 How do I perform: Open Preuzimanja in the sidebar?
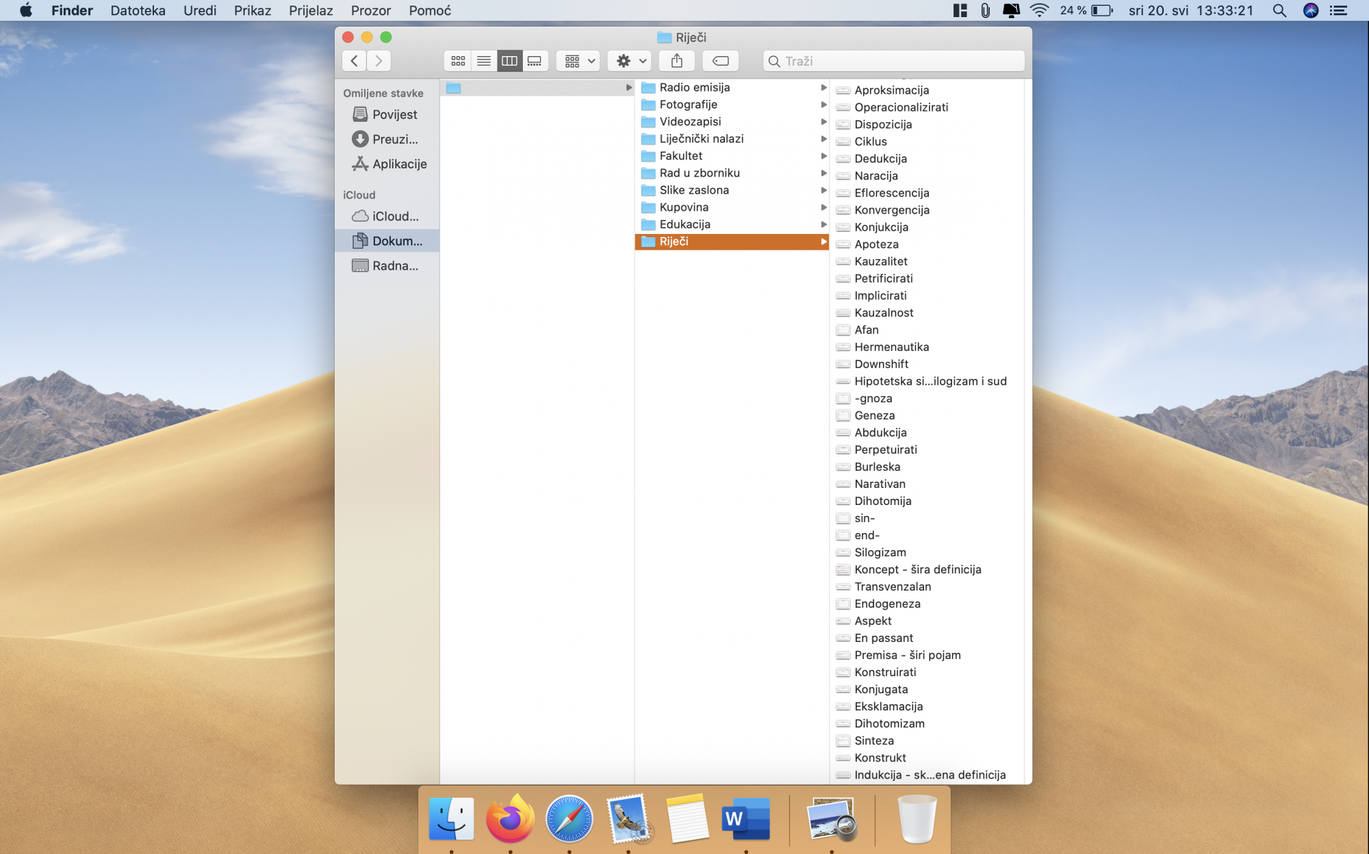394,139
